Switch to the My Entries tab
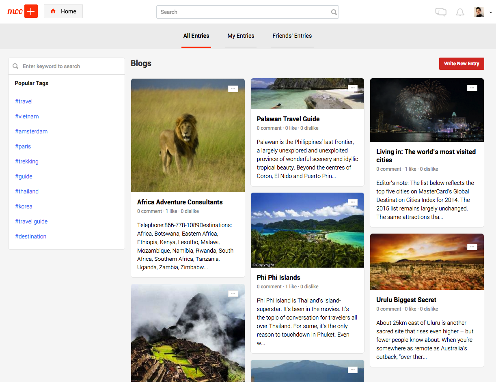496x382 pixels. [241, 36]
